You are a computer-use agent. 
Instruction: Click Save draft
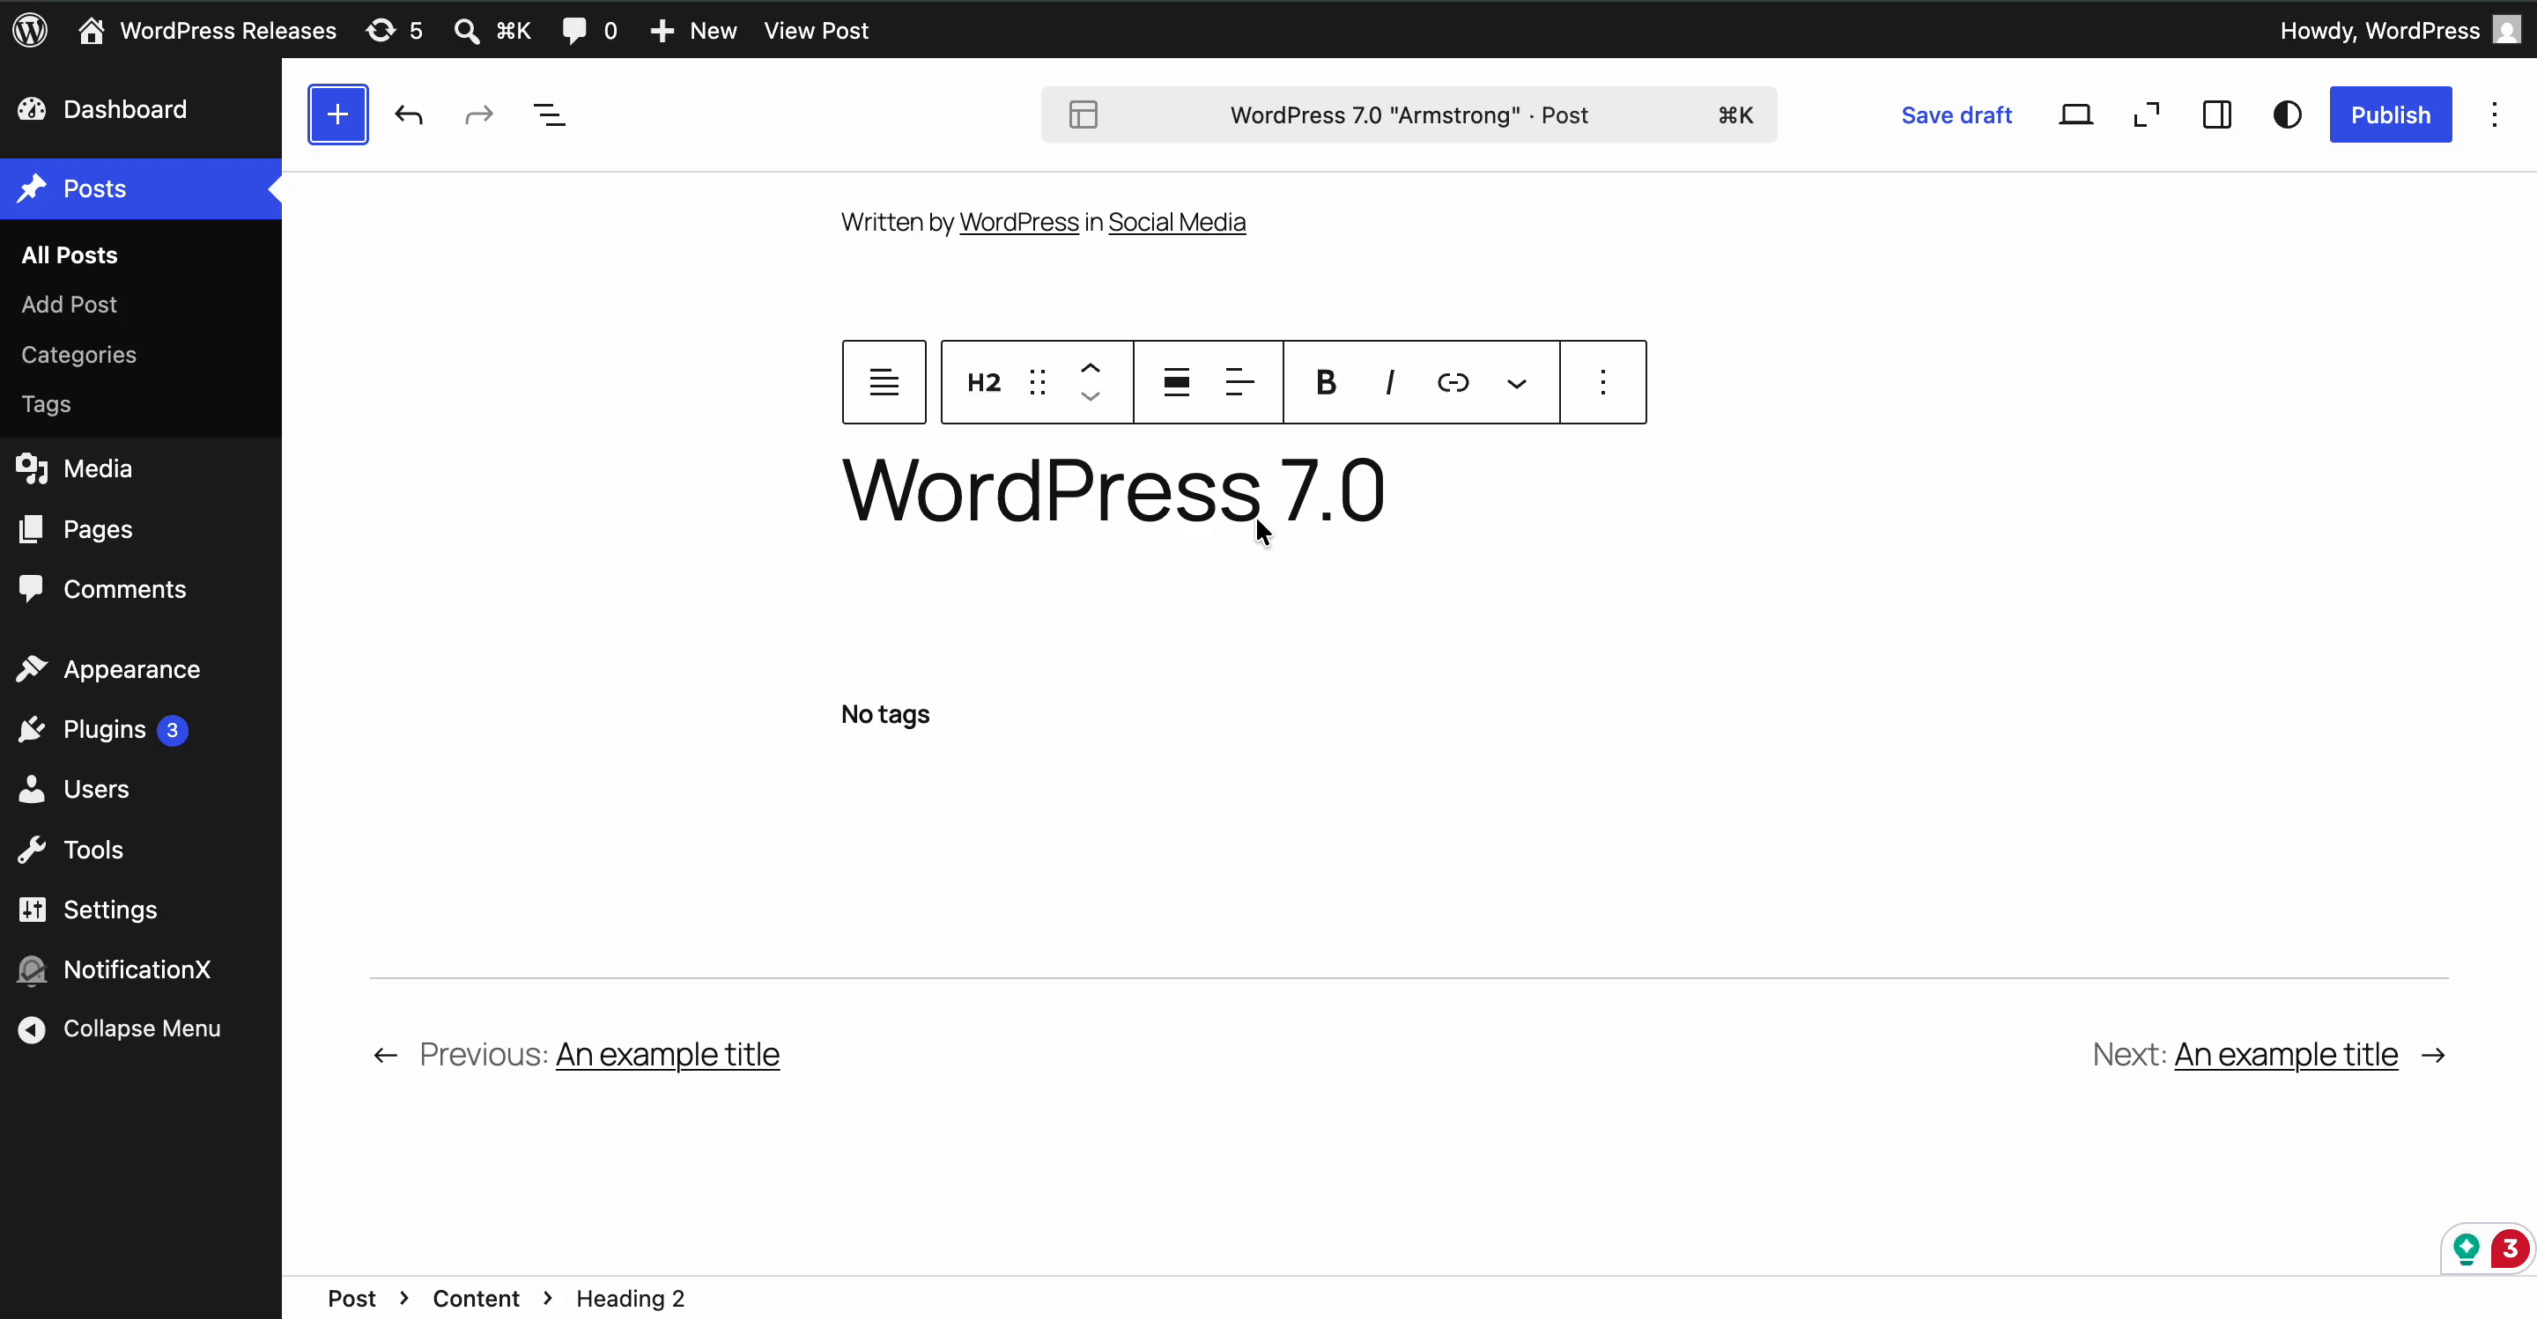[x=1956, y=115]
